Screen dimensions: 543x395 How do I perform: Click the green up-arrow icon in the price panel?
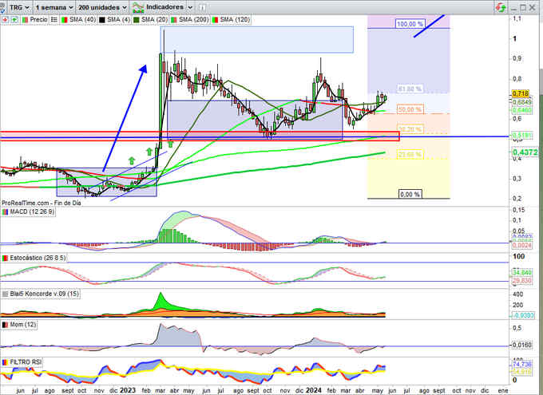(x=14, y=20)
